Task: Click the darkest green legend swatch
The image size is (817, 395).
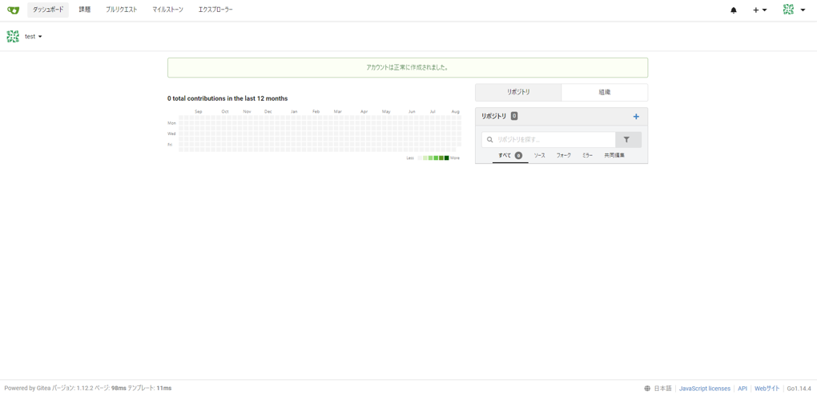Action: (446, 158)
